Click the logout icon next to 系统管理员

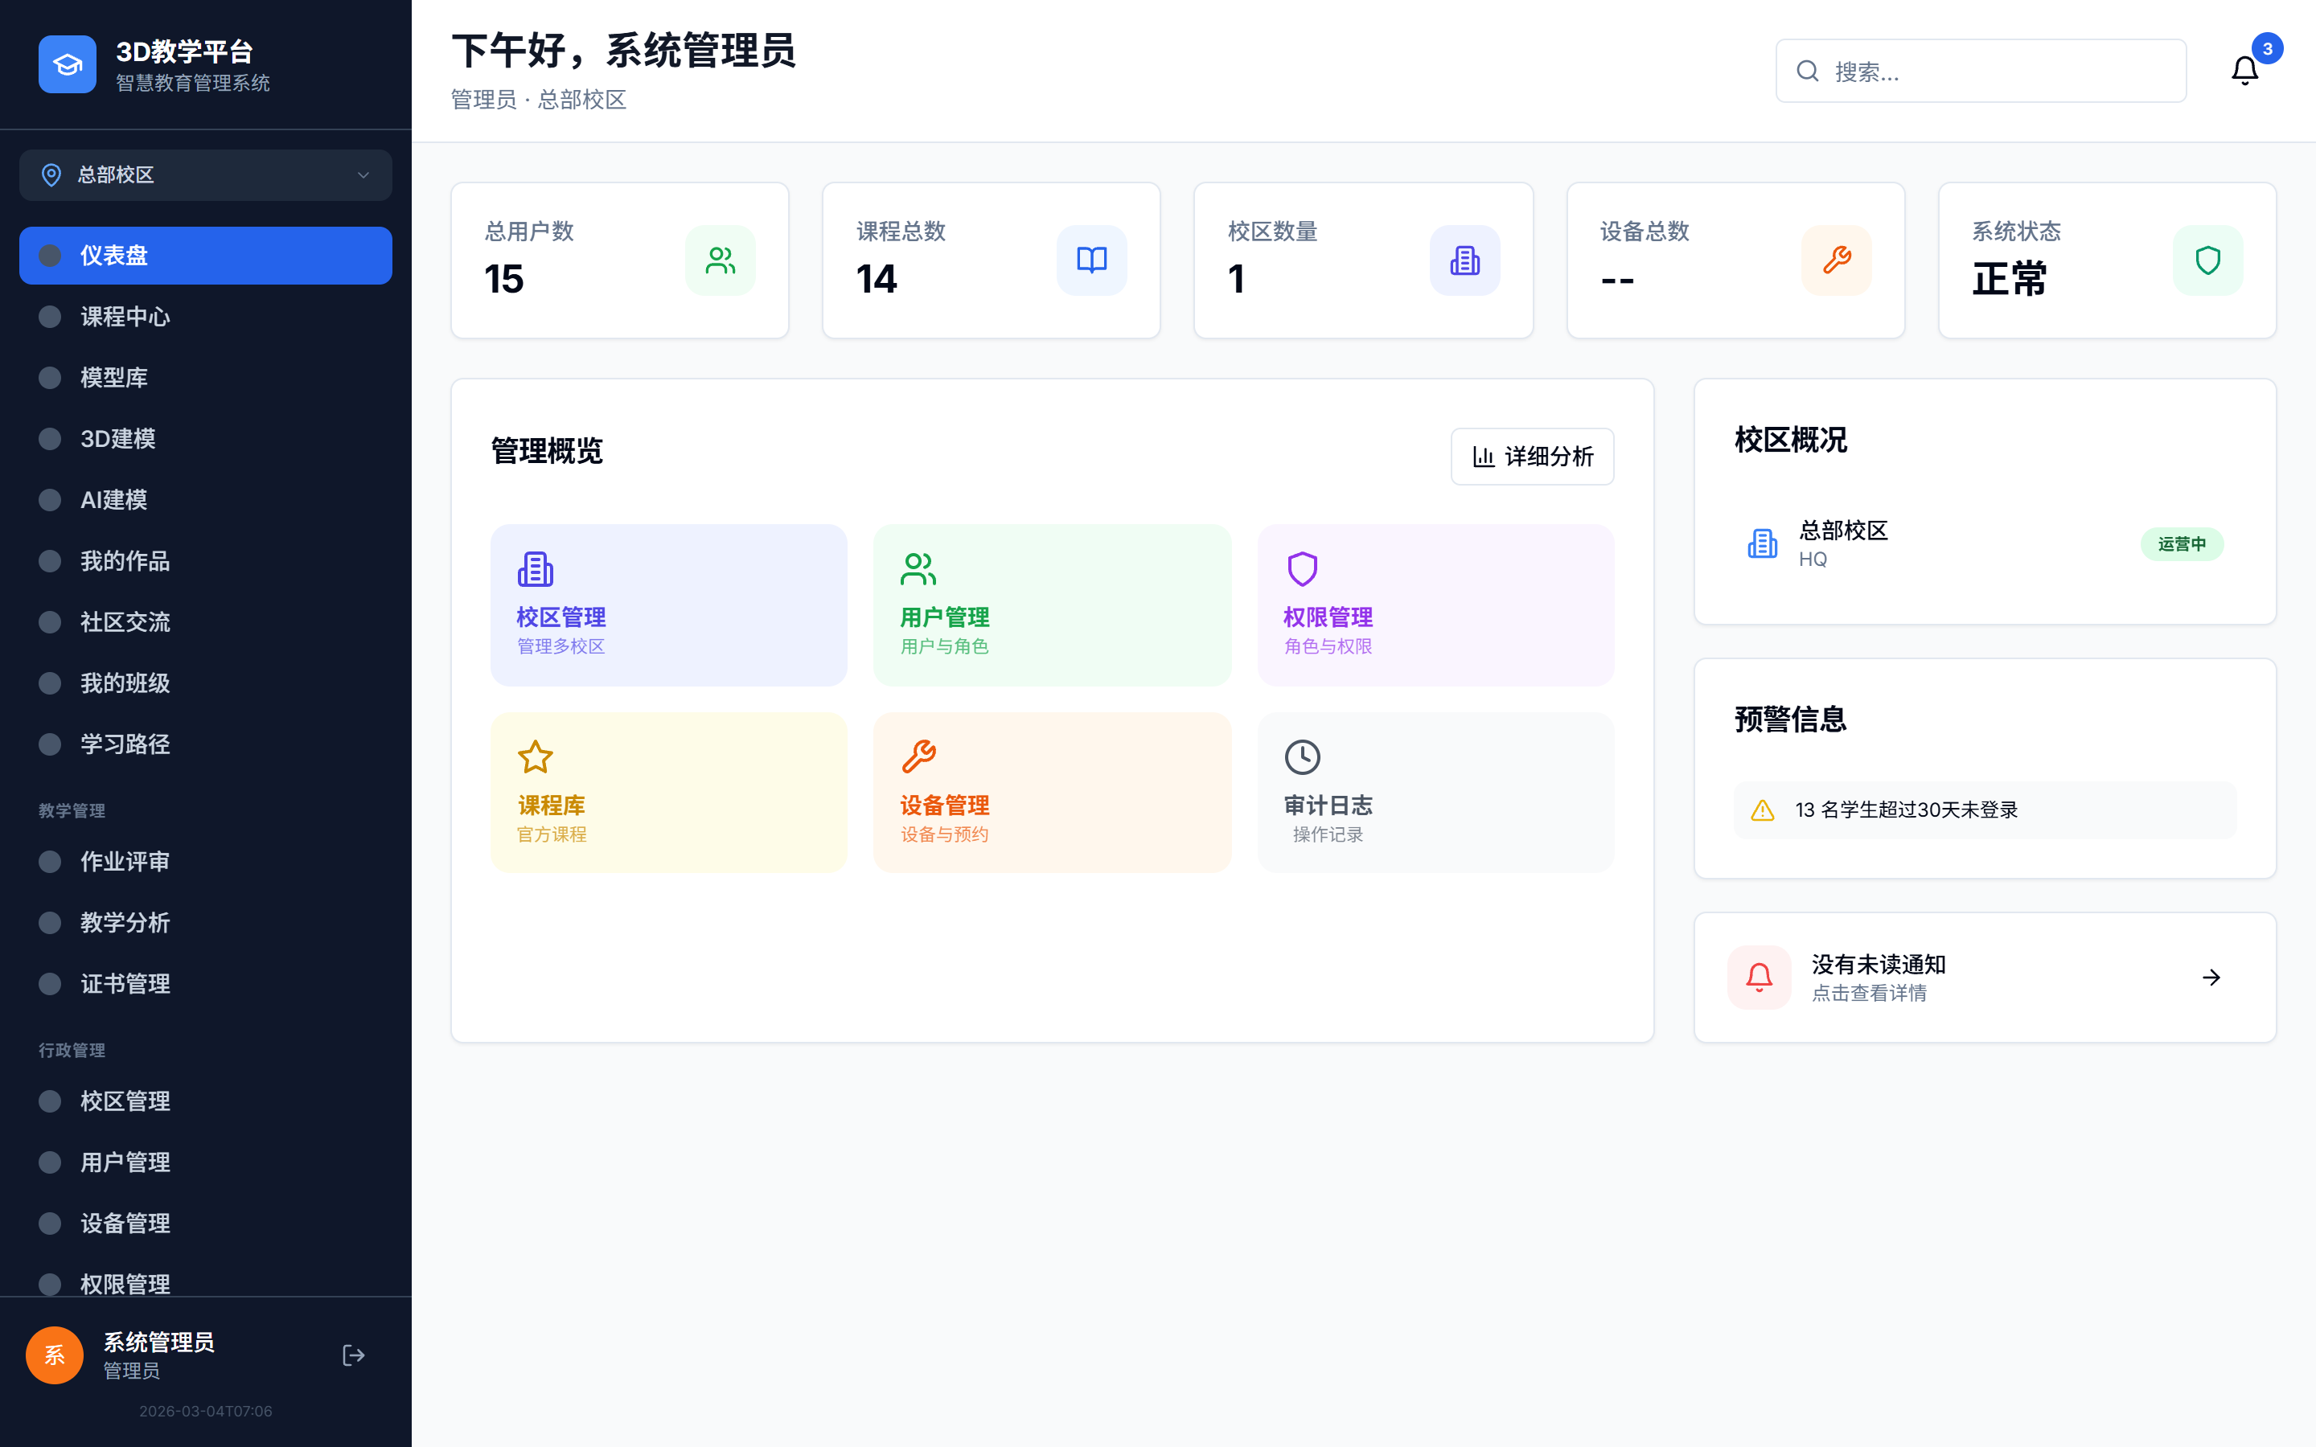coord(353,1355)
